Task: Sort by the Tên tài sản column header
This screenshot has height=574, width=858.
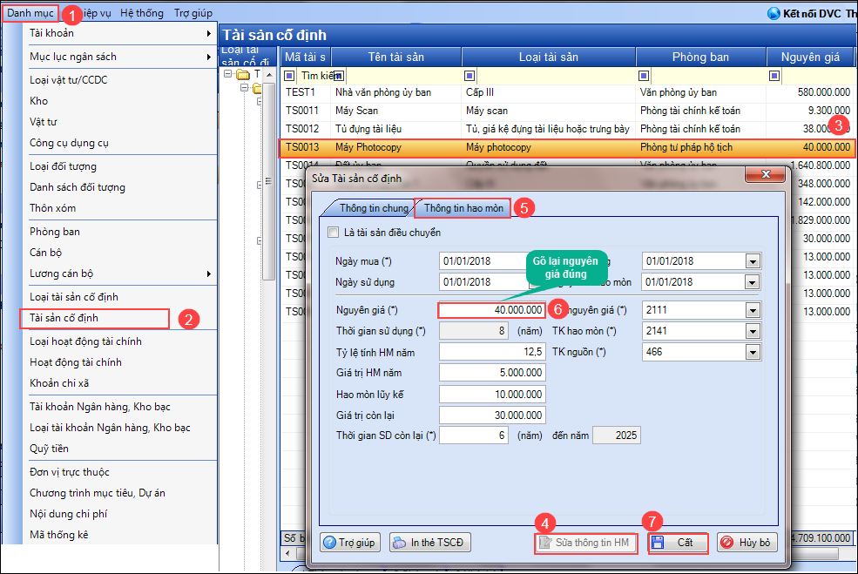Action: pyautogui.click(x=396, y=57)
